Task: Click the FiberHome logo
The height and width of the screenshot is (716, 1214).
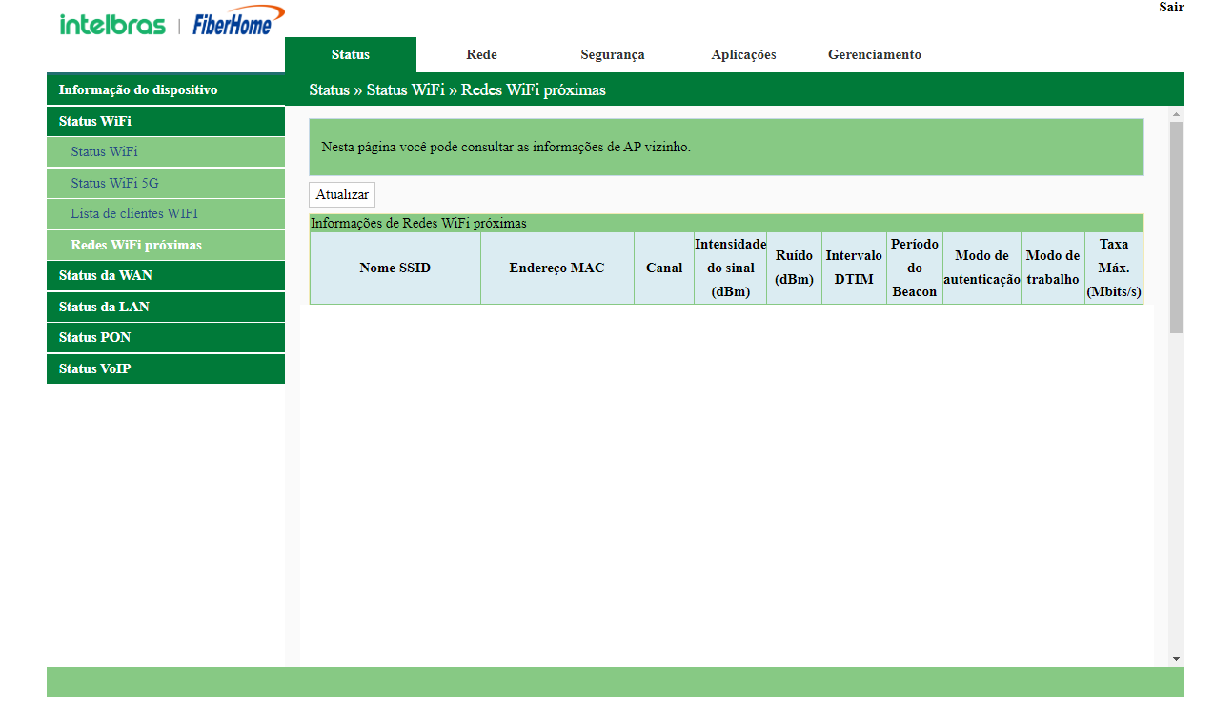Action: point(238,22)
